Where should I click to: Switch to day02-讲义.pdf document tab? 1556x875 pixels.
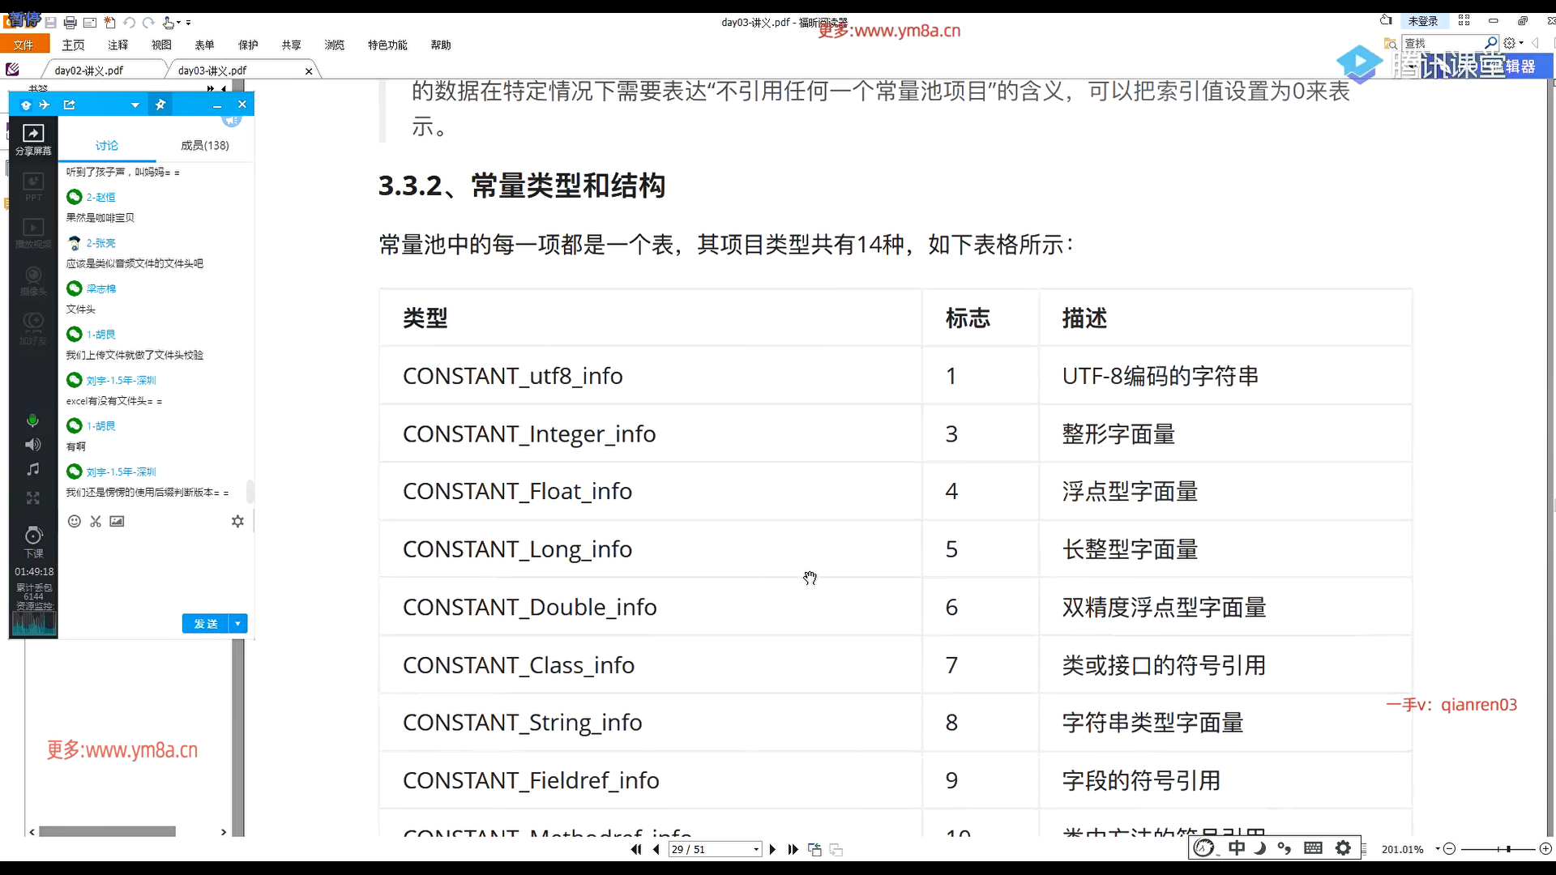pos(89,70)
